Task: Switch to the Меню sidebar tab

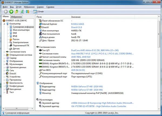Action: (x=6, y=16)
